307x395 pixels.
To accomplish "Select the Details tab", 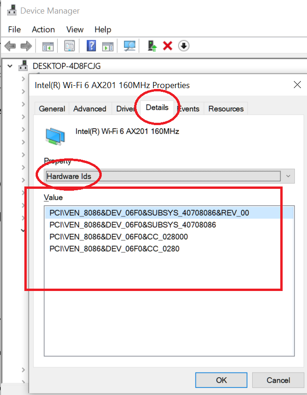I will coord(157,107).
